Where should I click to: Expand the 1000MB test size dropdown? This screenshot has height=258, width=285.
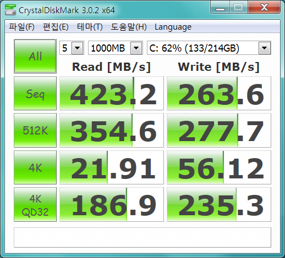136,48
